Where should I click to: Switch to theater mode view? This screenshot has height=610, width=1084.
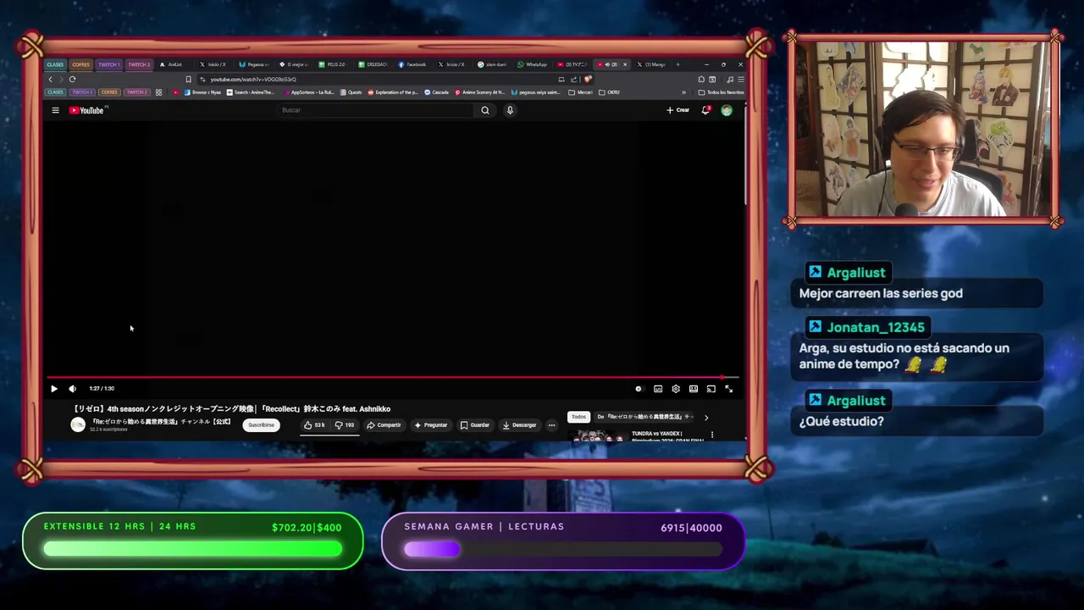tap(694, 389)
